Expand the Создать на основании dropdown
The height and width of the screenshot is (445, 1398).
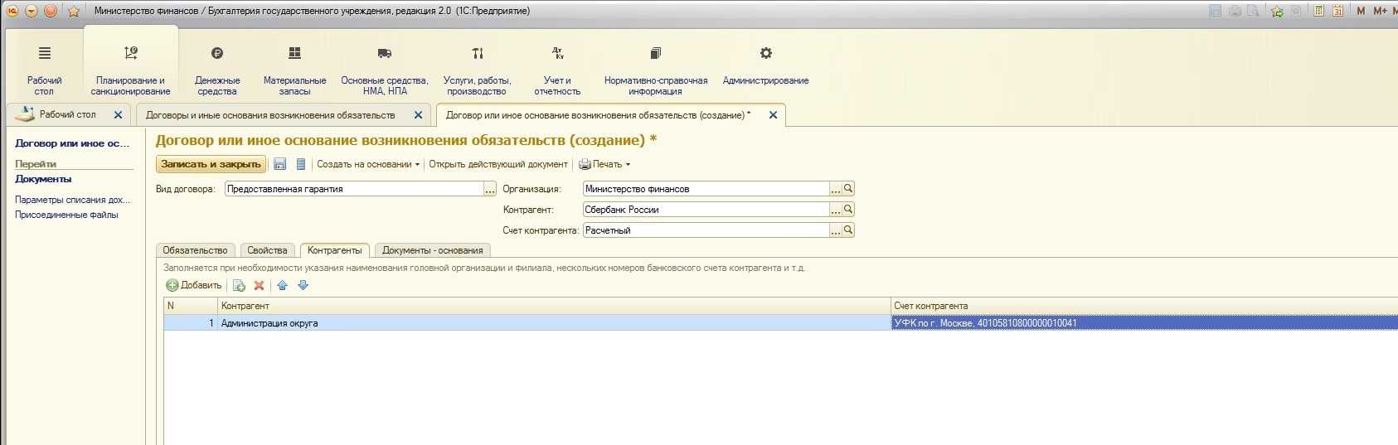click(368, 164)
